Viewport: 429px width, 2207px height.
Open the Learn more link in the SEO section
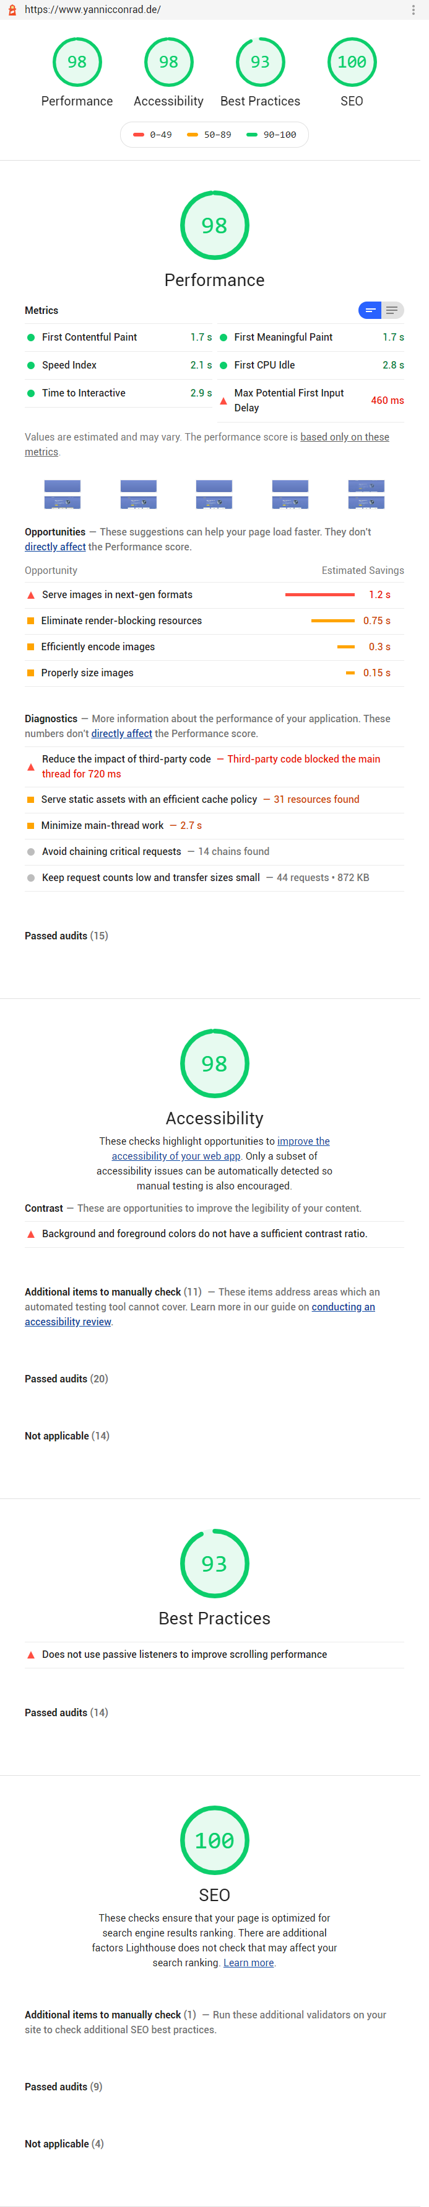pos(249,1961)
